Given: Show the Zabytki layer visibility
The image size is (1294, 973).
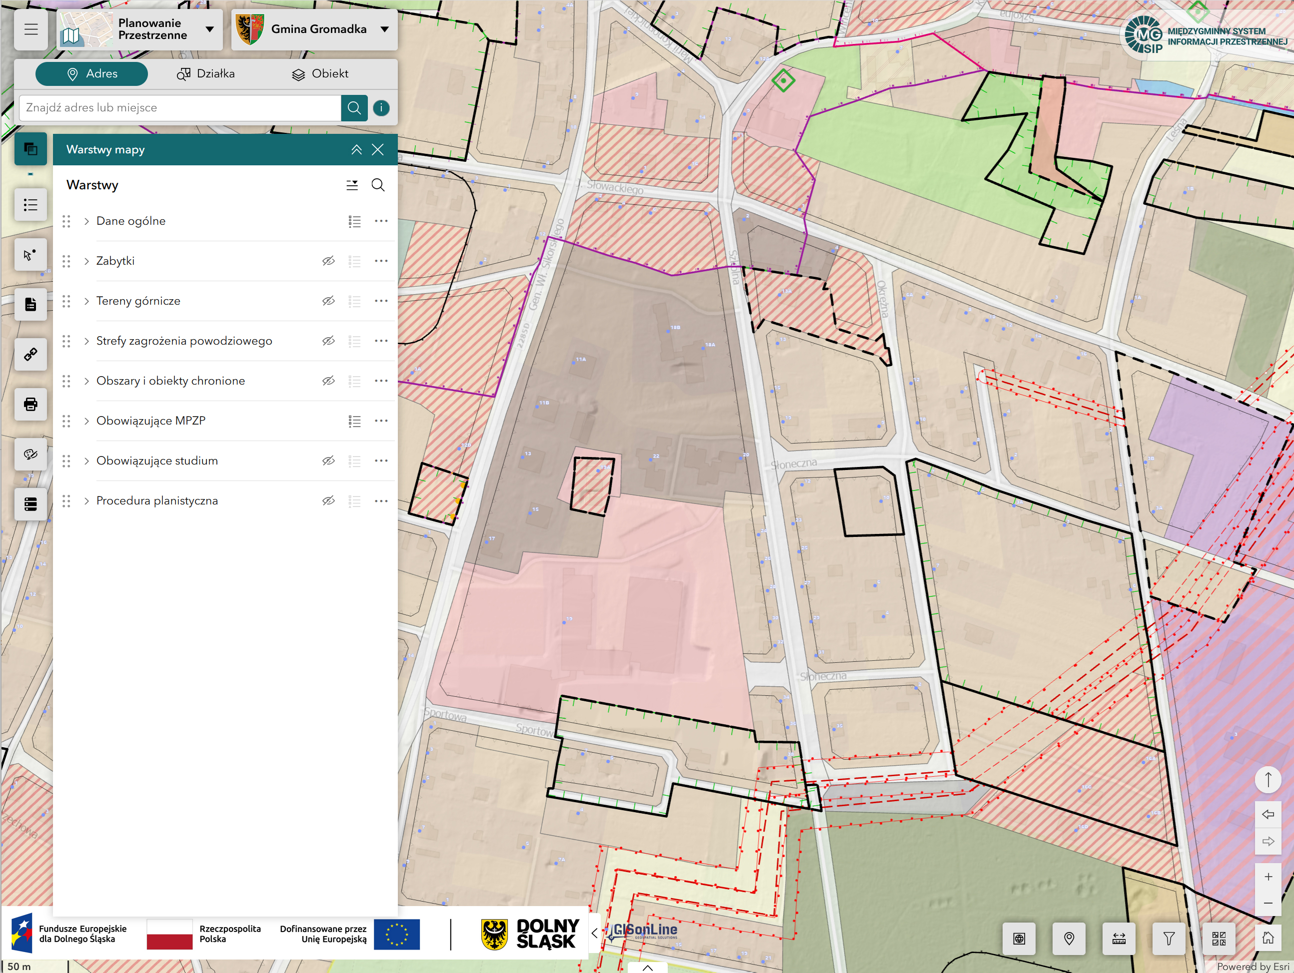Looking at the screenshot, I should click(x=328, y=261).
